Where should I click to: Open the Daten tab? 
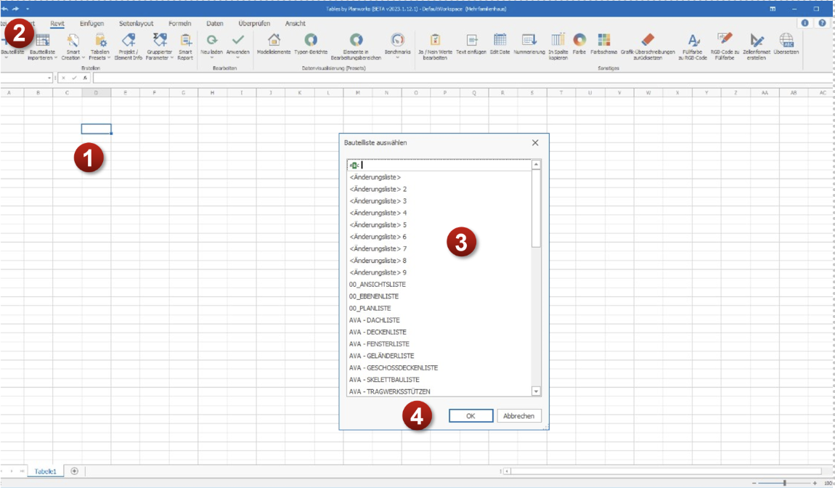(215, 23)
